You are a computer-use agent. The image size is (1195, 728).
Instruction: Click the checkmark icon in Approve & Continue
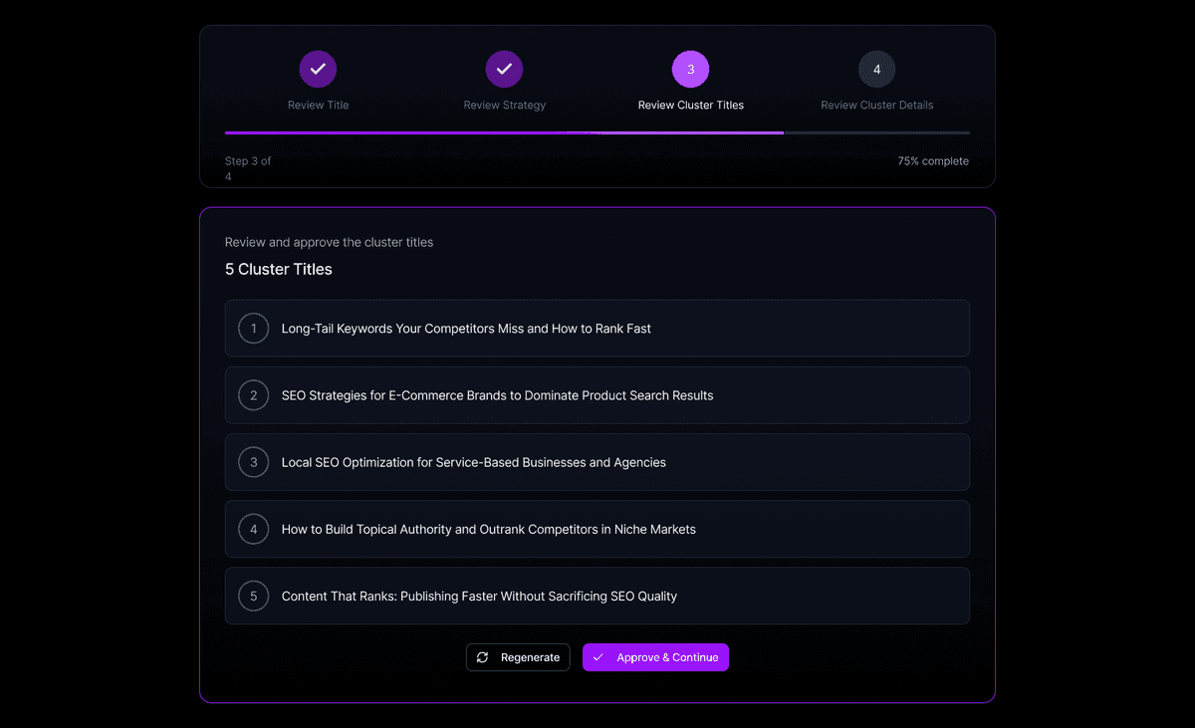click(x=598, y=657)
